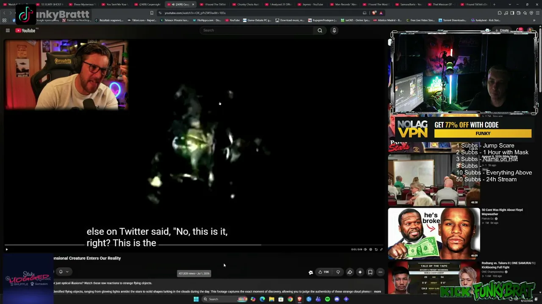Image resolution: width=542 pixels, height=304 pixels.
Task: Open Brave browser icon in taskbar
Action: 299,299
